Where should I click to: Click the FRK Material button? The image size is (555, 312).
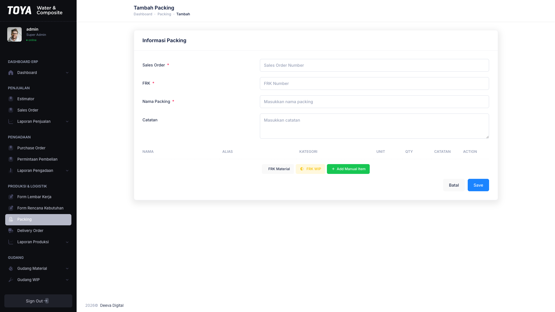pos(278,169)
